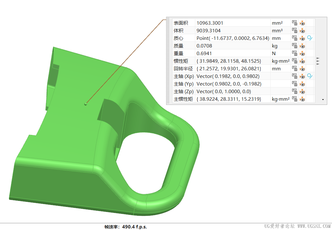The width and height of the screenshot is (332, 230).
Task: Select the 主轴 (Zp) label cell
Action: point(184,91)
